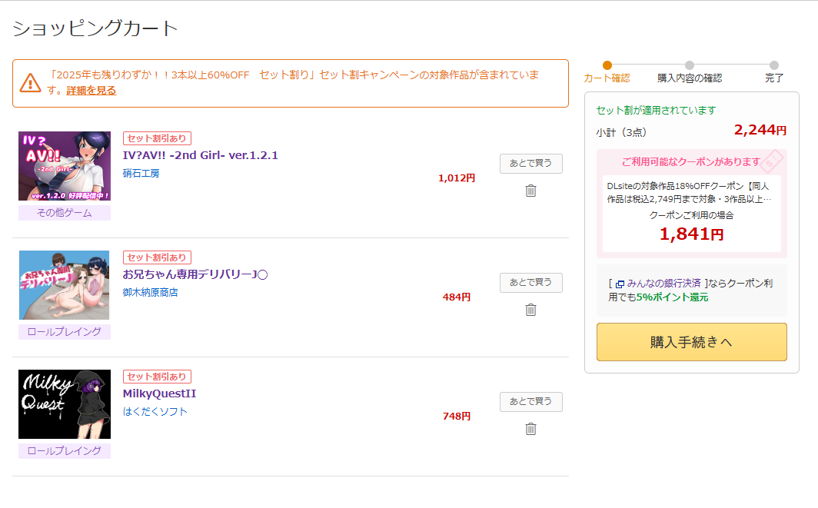This screenshot has height=508, width=818.
Task: Open IV?AV!! -2nd Girl- ver.1.2.1 title
Action: [200, 155]
